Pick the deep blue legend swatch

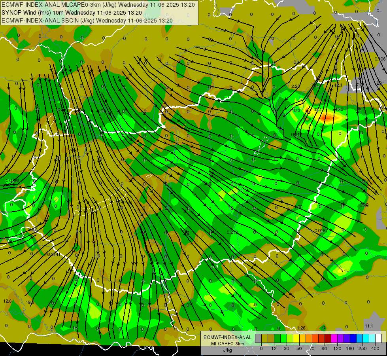click(353, 338)
